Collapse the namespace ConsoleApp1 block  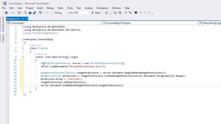[x=23, y=39]
